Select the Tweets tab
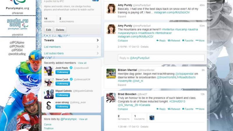Screen dimensions: 233x131 click(71, 40)
